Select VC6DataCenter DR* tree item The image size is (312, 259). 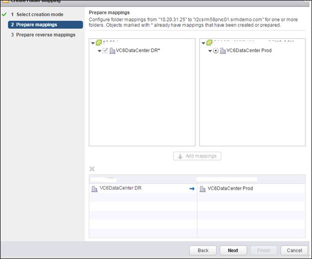(x=138, y=50)
